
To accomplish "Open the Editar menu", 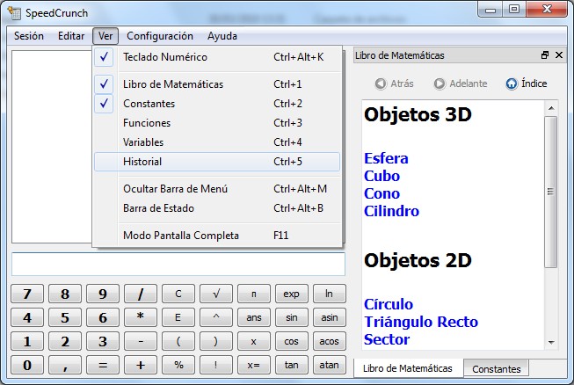I will tap(71, 36).
